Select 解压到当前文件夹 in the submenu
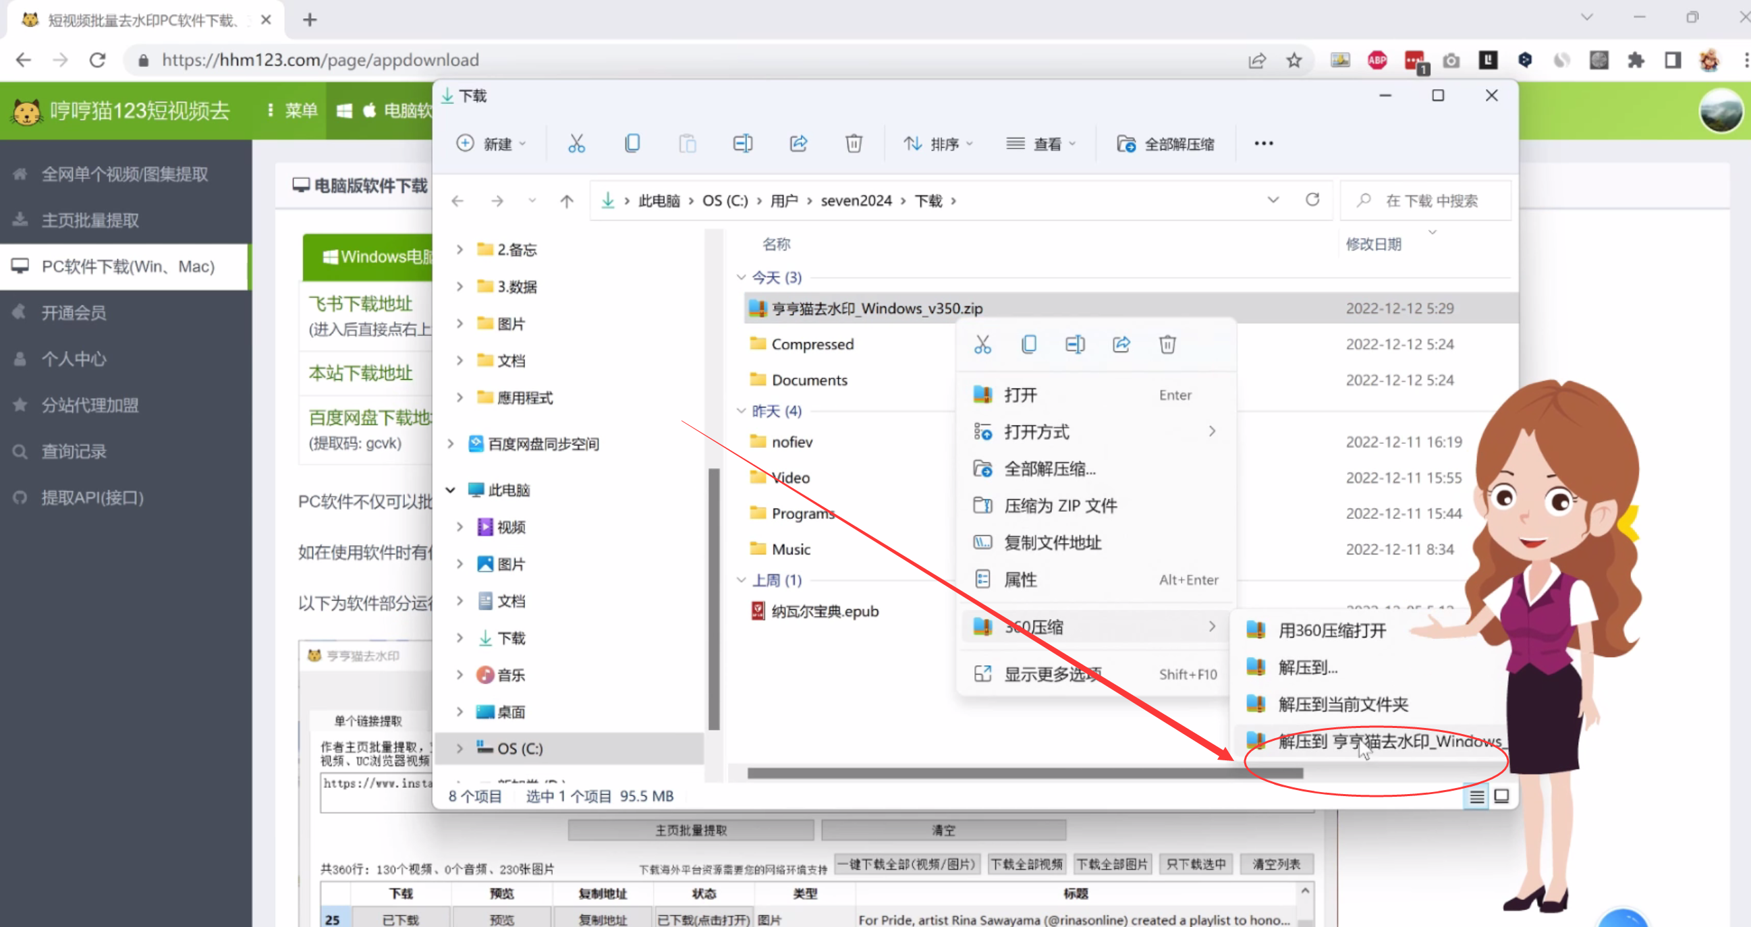The width and height of the screenshot is (1751, 927). pos(1343,704)
